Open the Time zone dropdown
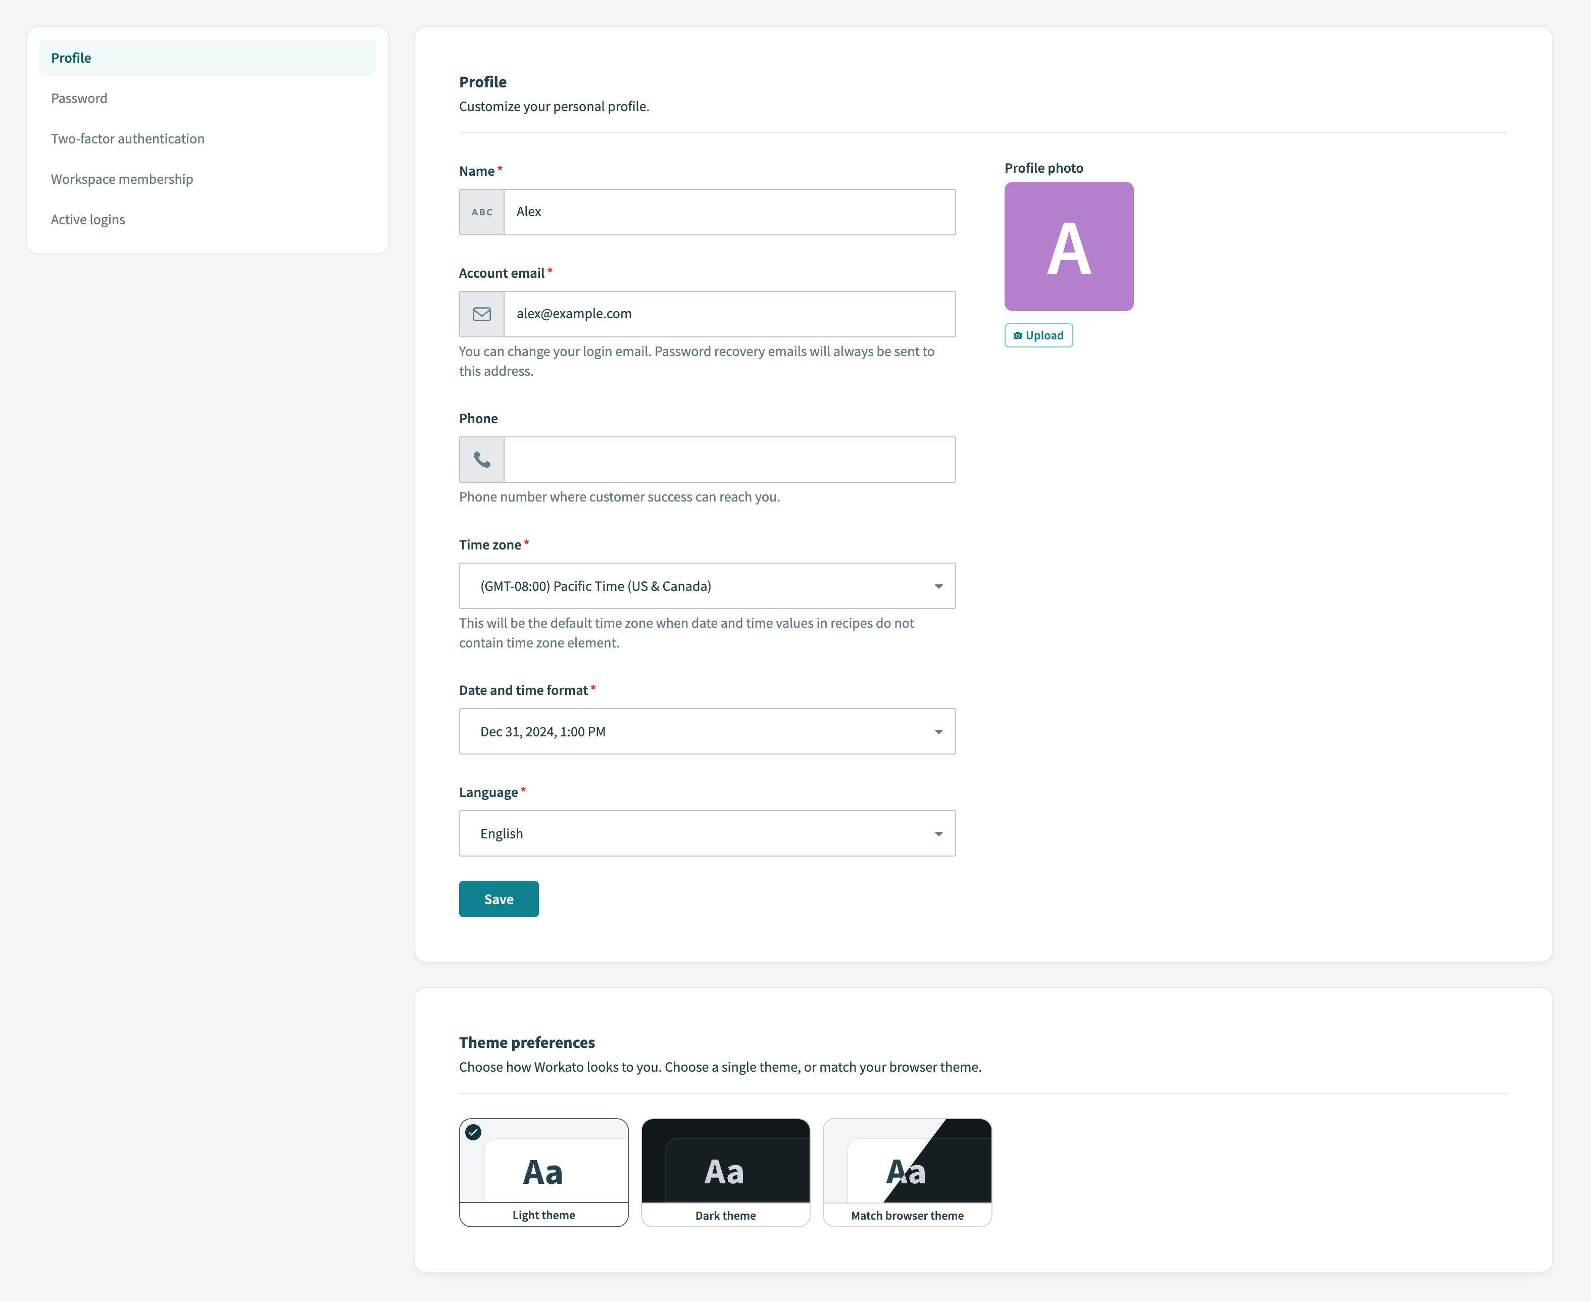 [x=707, y=585]
